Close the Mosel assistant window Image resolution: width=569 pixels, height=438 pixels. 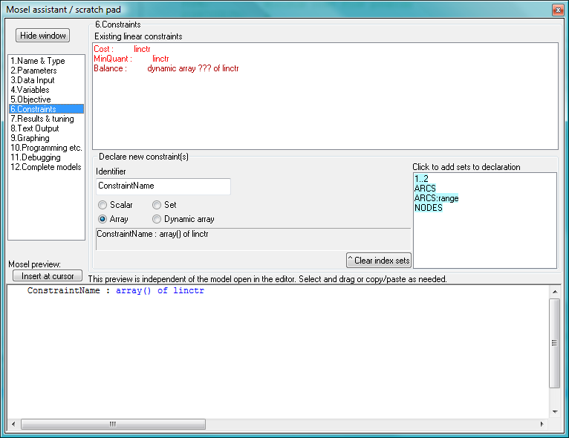557,10
